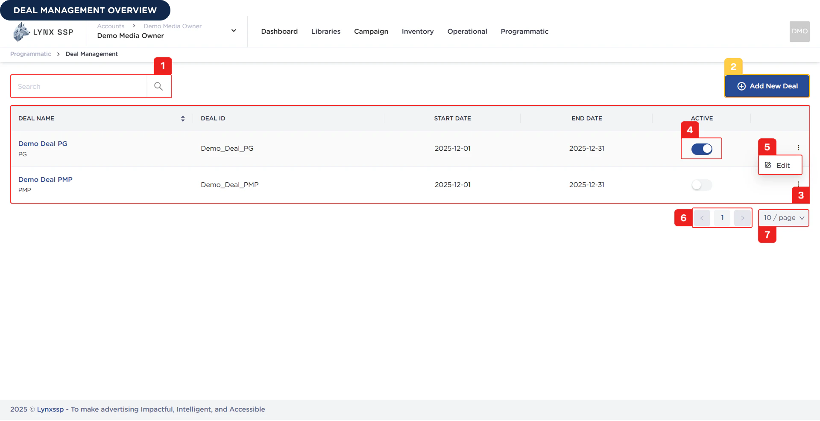Open the Programmatic navigation menu
This screenshot has width=820, height=421.
pos(524,31)
